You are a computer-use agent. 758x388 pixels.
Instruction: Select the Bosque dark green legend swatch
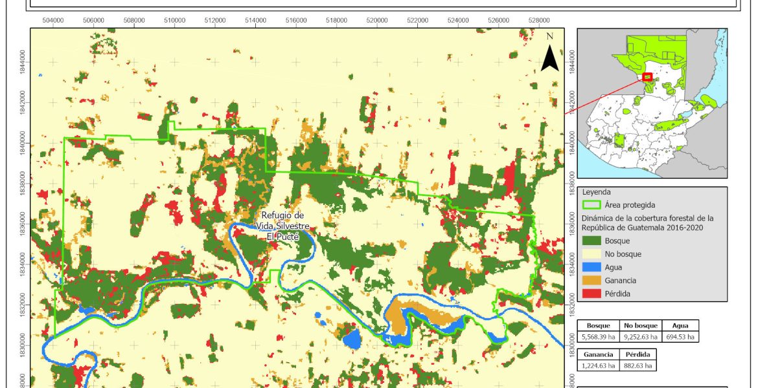(591, 241)
